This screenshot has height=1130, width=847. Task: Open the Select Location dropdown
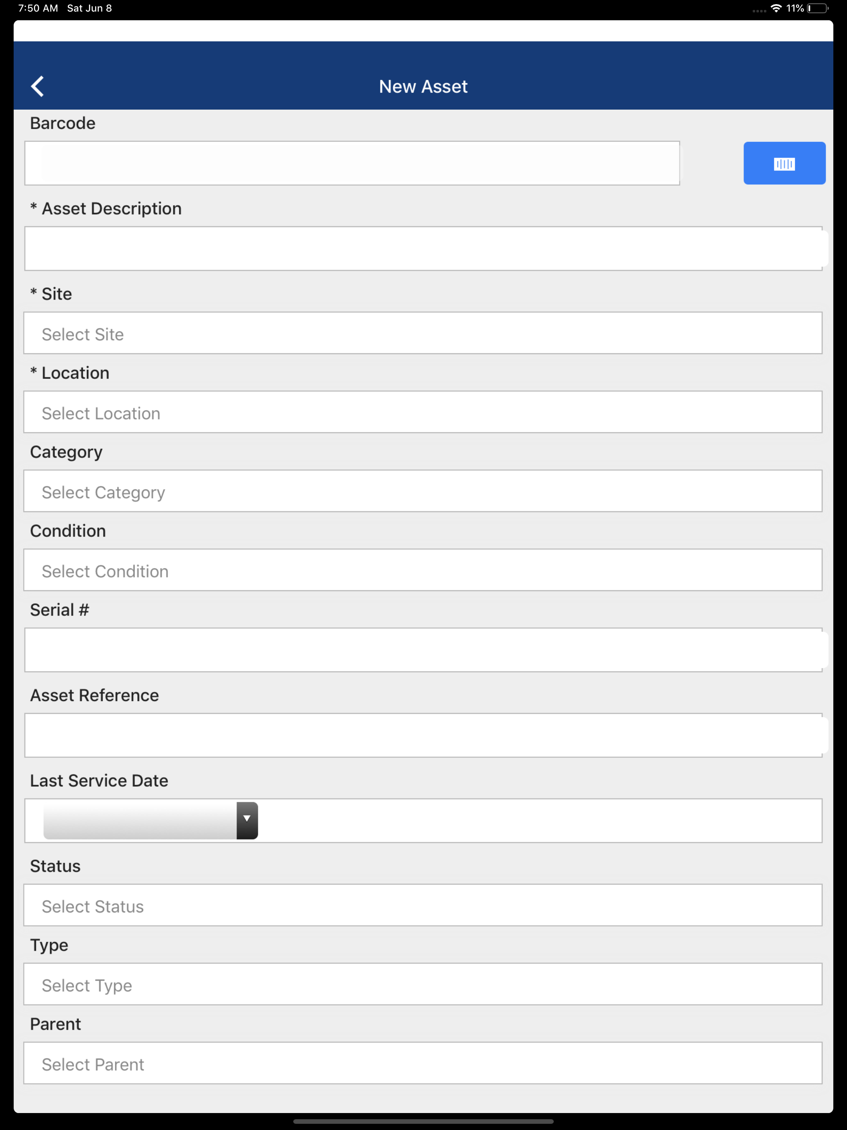(423, 412)
